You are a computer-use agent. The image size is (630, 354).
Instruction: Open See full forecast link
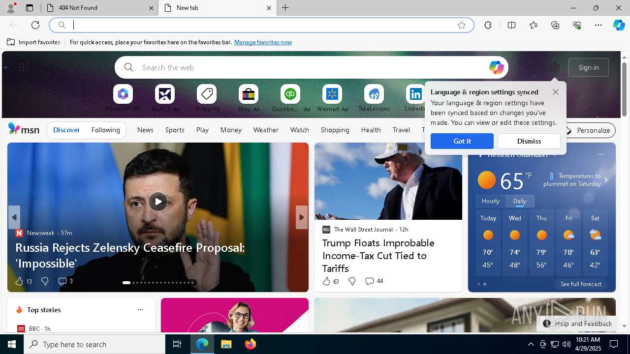(x=581, y=284)
